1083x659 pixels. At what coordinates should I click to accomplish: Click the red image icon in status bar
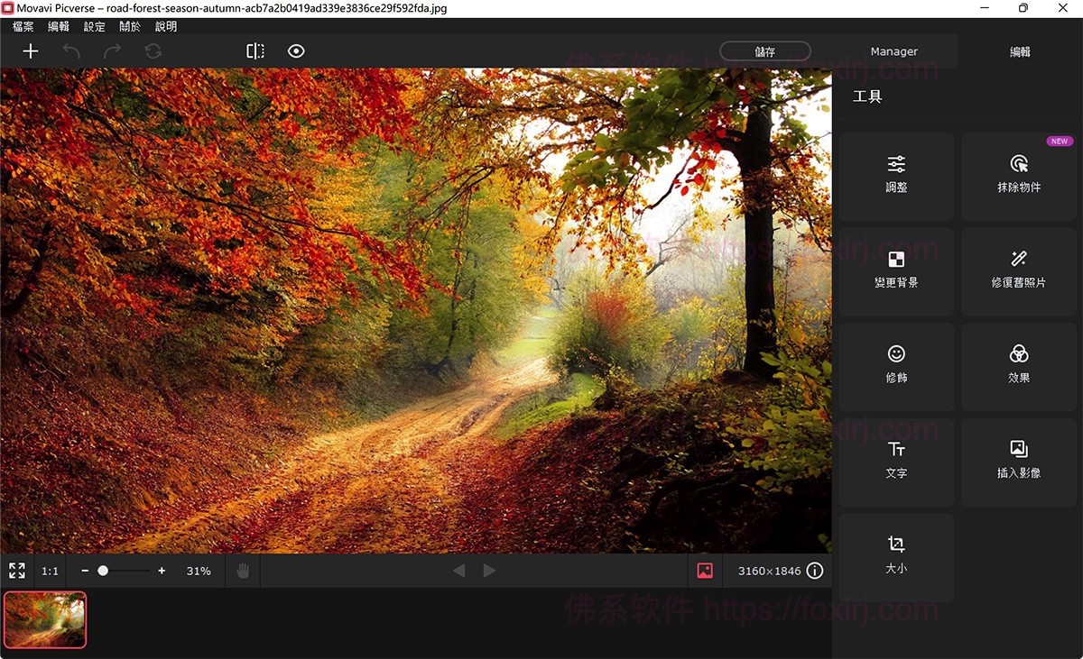click(705, 571)
